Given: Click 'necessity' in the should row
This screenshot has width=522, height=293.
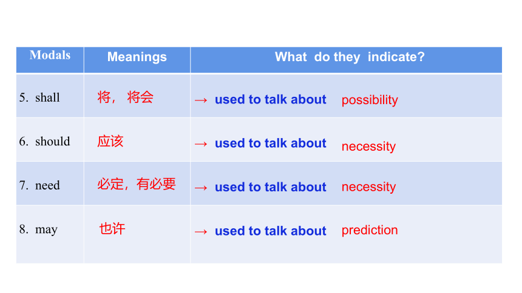Looking at the screenshot, I should (368, 146).
